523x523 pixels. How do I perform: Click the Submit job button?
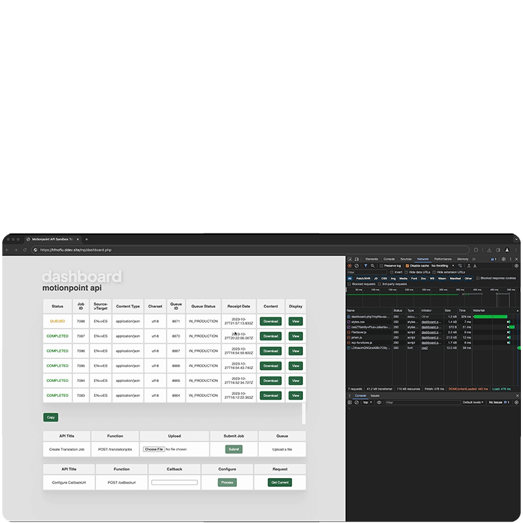pyautogui.click(x=234, y=449)
